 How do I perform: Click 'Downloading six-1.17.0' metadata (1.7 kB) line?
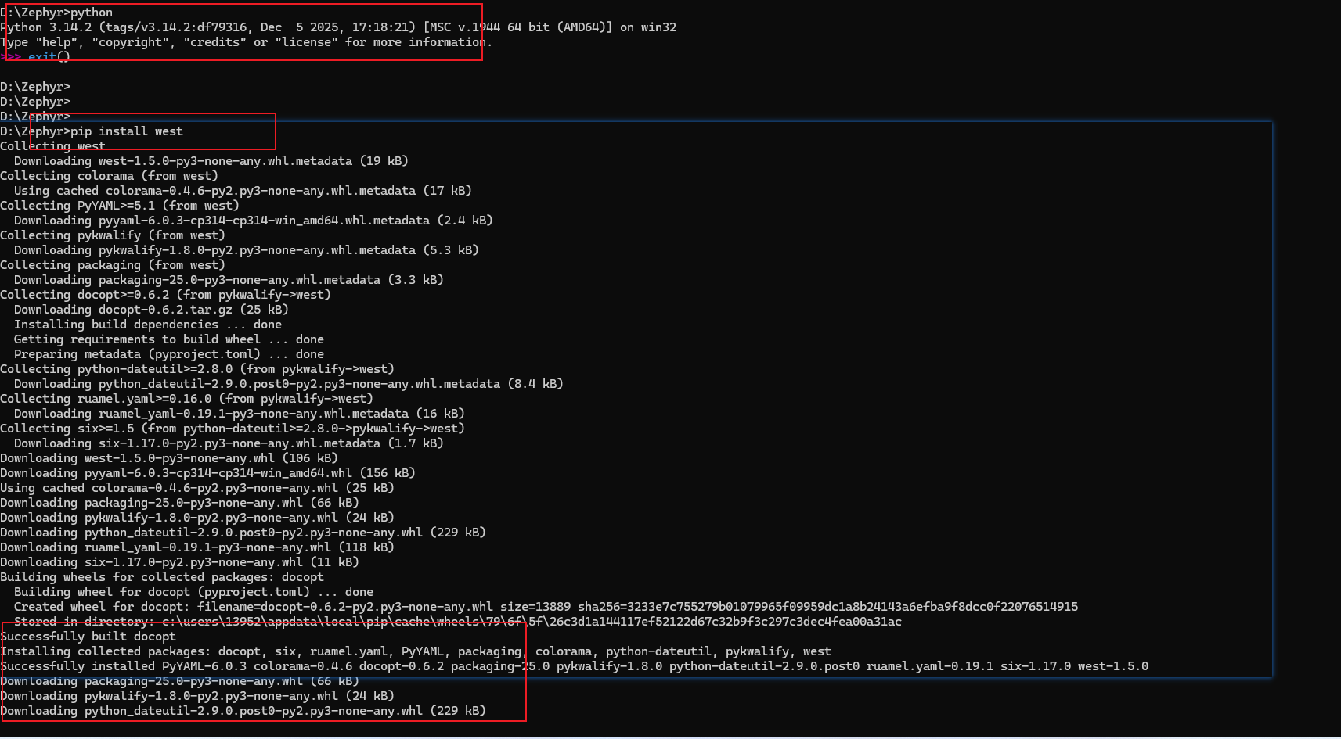(229, 443)
